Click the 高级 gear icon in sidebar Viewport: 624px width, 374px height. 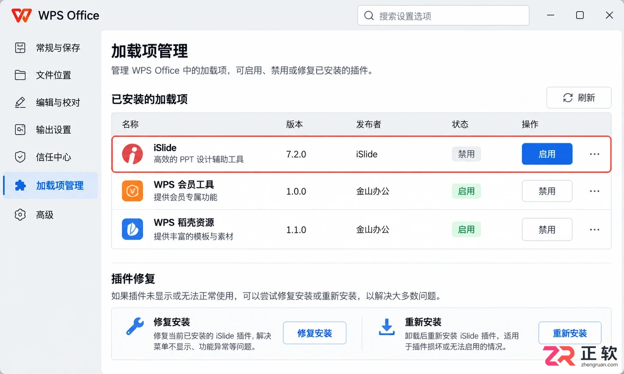pos(20,215)
